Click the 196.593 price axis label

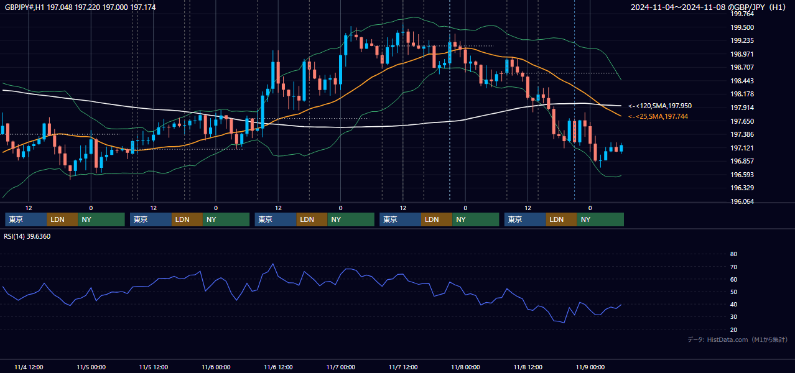pos(742,175)
